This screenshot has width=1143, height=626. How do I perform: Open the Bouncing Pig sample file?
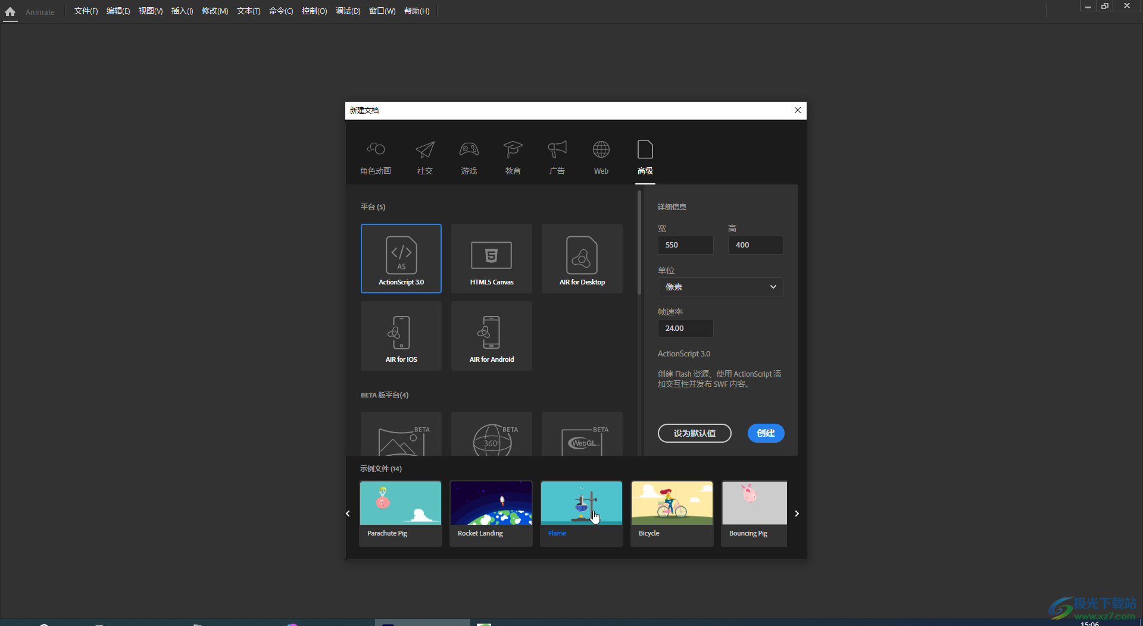click(x=754, y=514)
